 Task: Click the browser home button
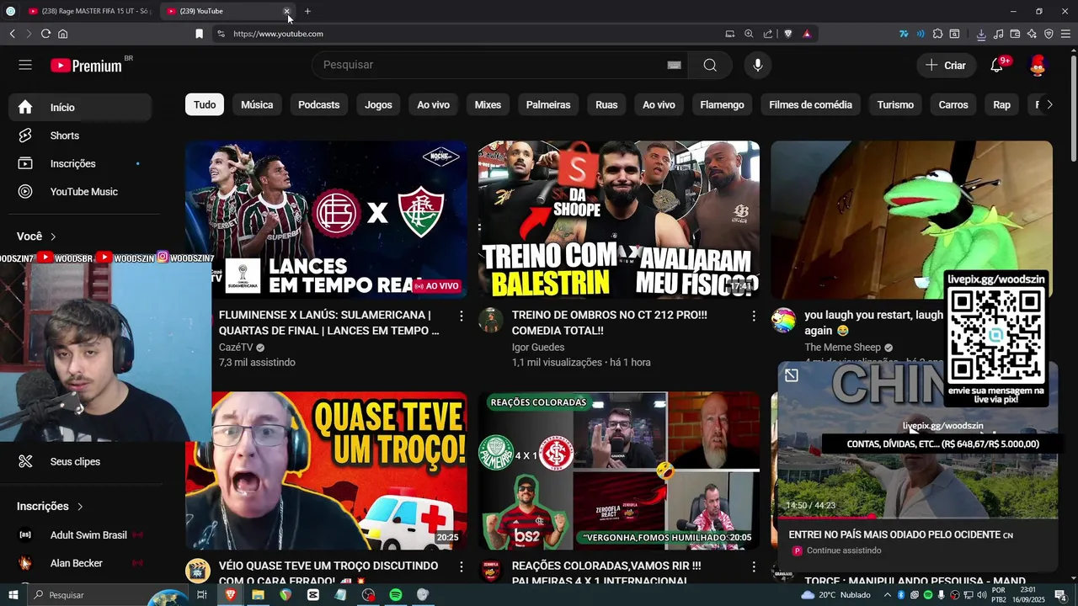62,34
